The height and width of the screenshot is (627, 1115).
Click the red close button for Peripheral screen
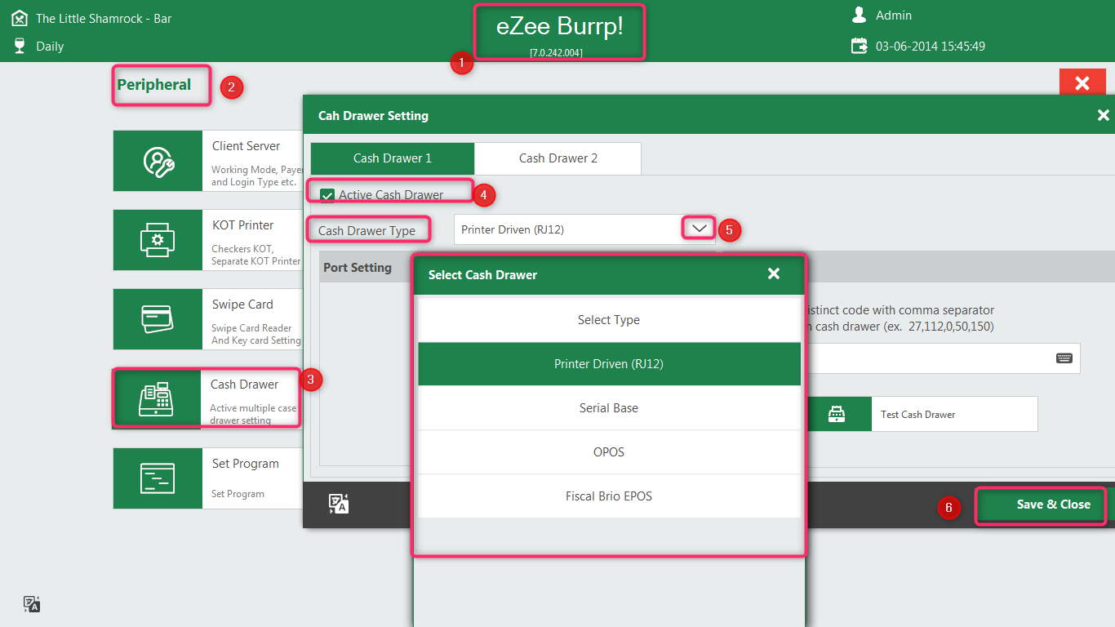1082,83
